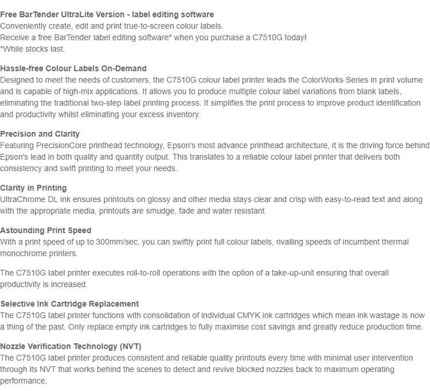
Task: Select the "Clarity in Printing" heading
Action: pyautogui.click(x=33, y=188)
